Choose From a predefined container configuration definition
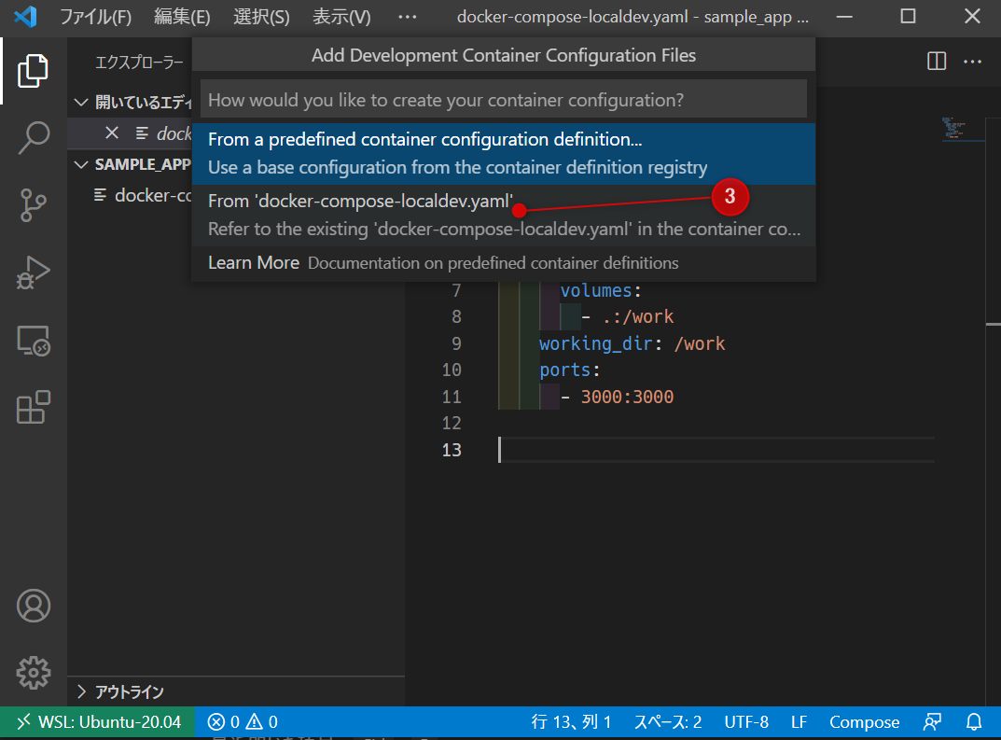Screen dimensions: 1001x740 point(504,154)
